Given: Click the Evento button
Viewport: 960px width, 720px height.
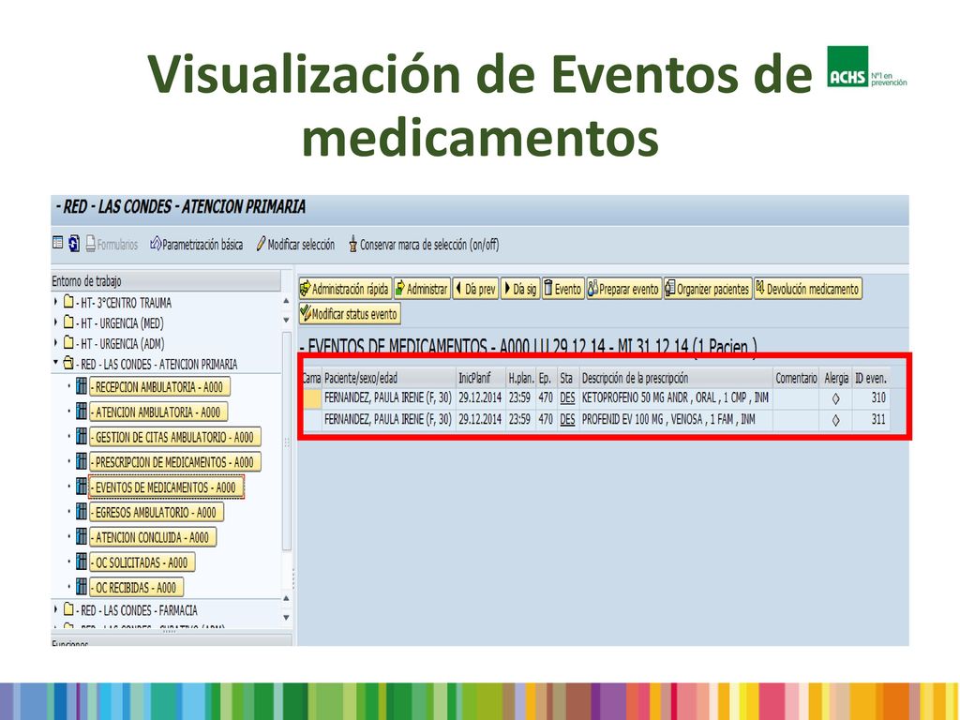Looking at the screenshot, I should tap(562, 289).
